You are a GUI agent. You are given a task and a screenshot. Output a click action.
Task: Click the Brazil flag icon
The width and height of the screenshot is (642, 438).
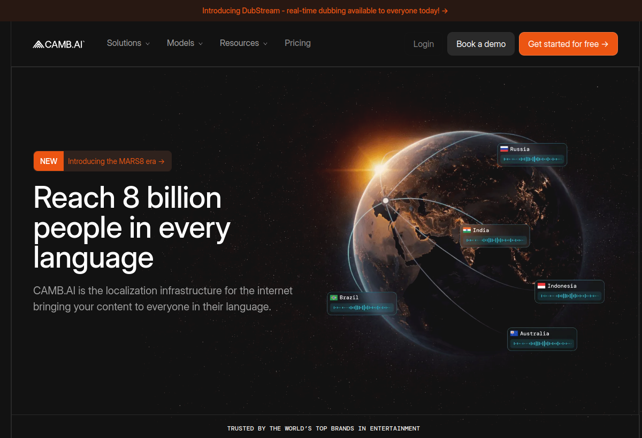click(x=334, y=298)
